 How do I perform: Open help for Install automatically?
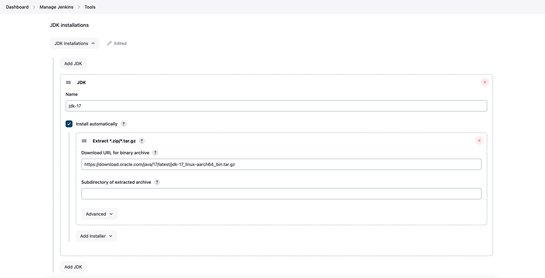124,124
